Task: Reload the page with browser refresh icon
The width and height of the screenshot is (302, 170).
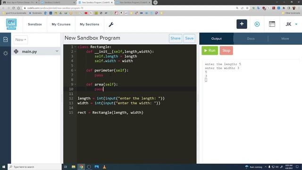Action: click(13, 8)
